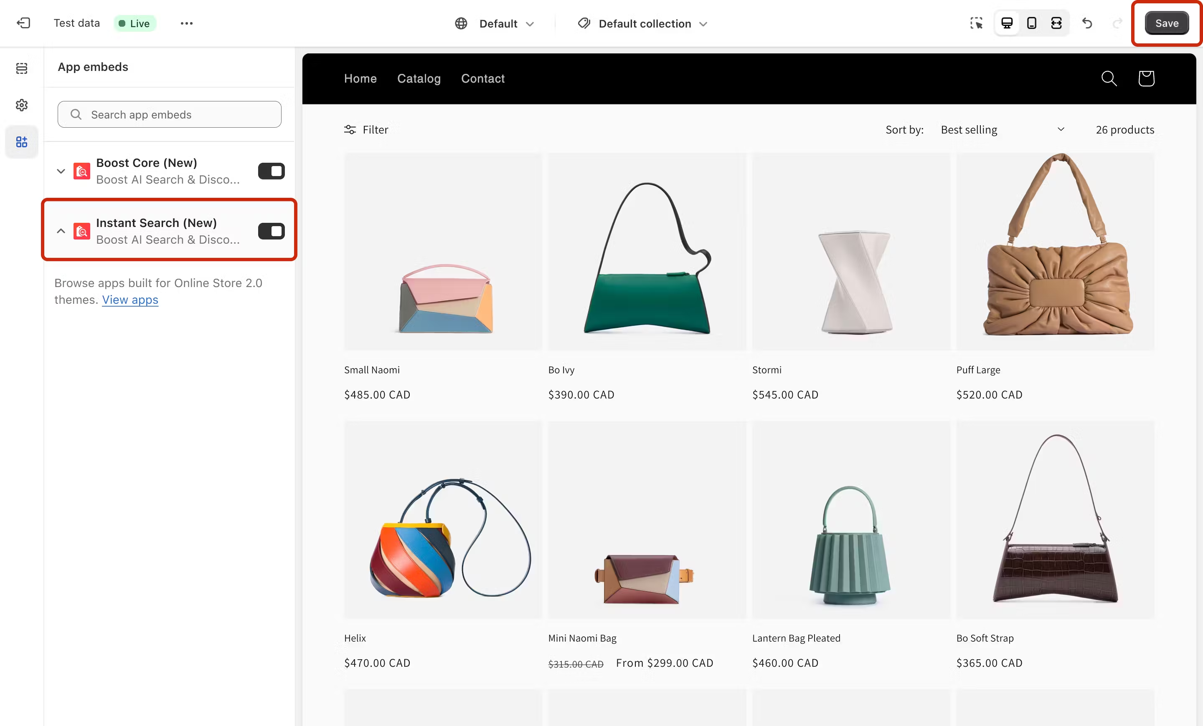Open the Theme settings gear icon
Viewport: 1203px width, 726px height.
[21, 105]
